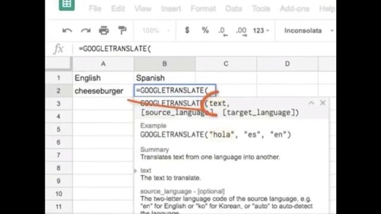Screen dimensions: 381x214
Task: Open the 100% zoom dropdown
Action: click(155, 30)
